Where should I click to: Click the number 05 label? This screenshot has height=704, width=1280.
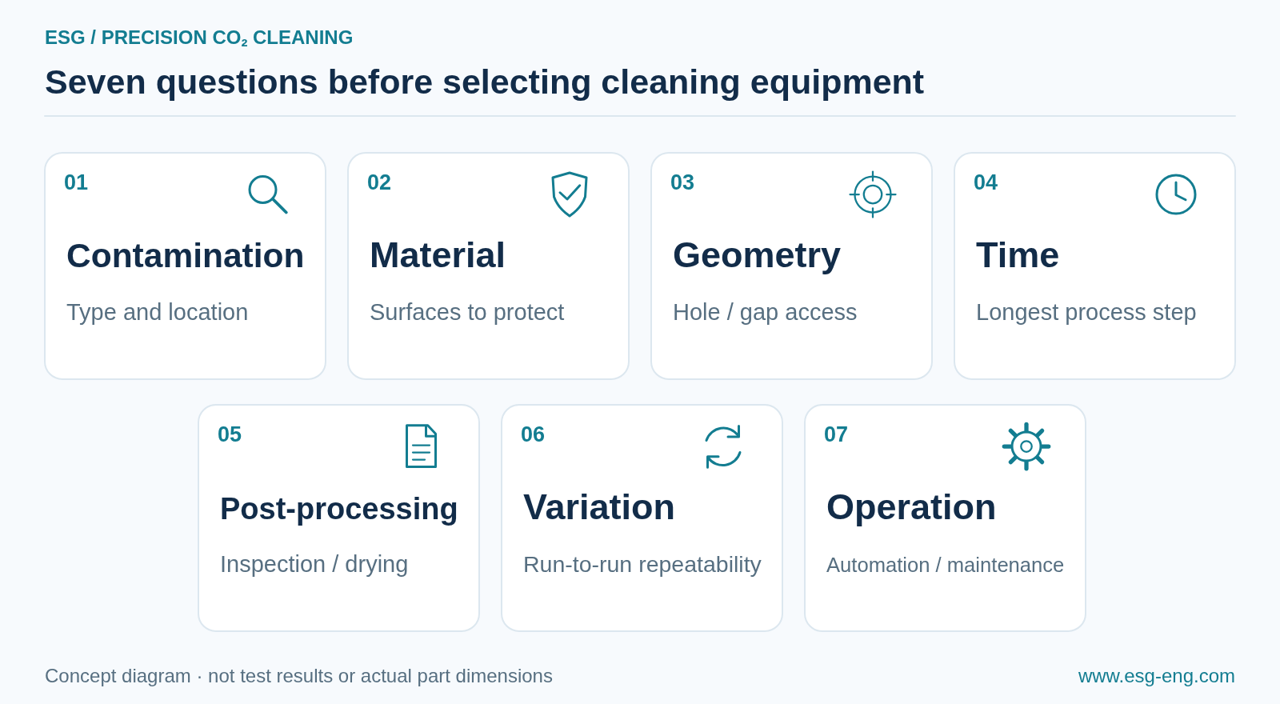point(230,434)
